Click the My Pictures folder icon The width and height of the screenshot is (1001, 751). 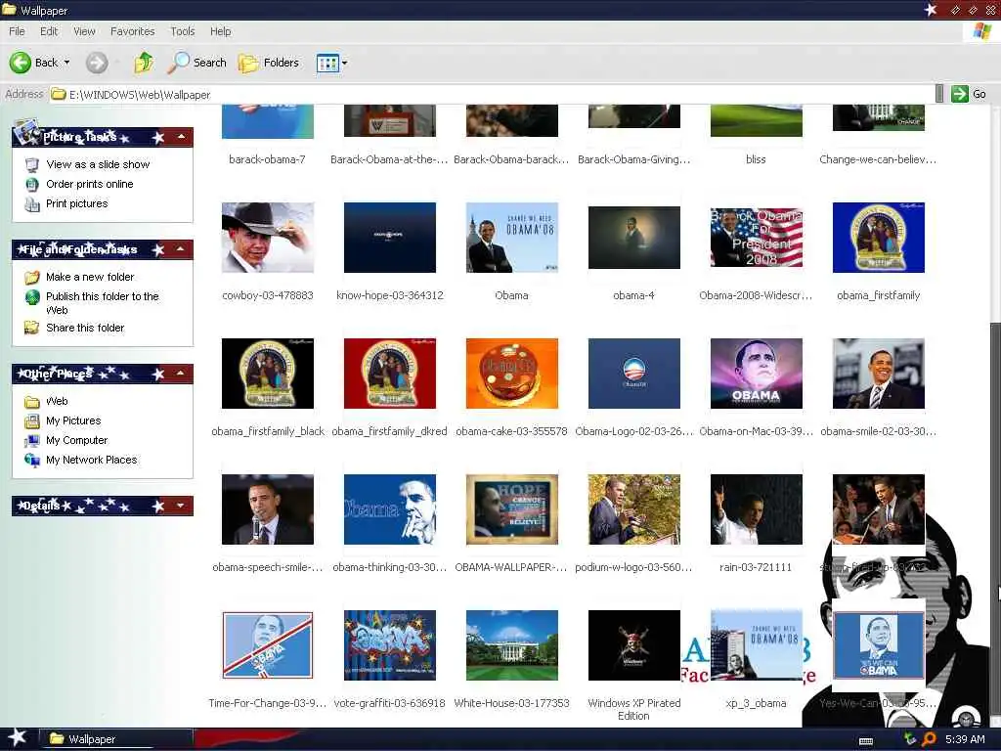(32, 420)
